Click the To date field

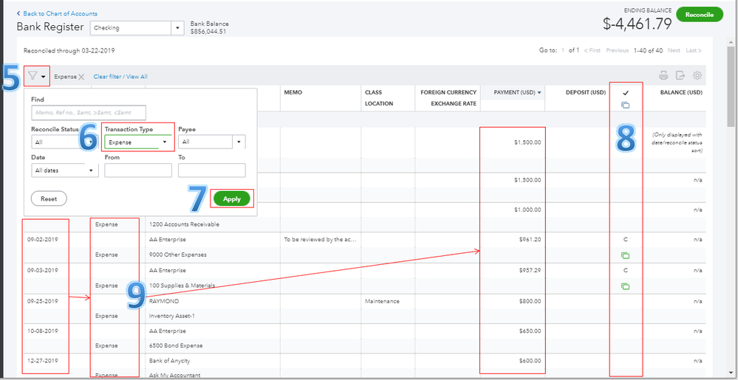pos(212,170)
